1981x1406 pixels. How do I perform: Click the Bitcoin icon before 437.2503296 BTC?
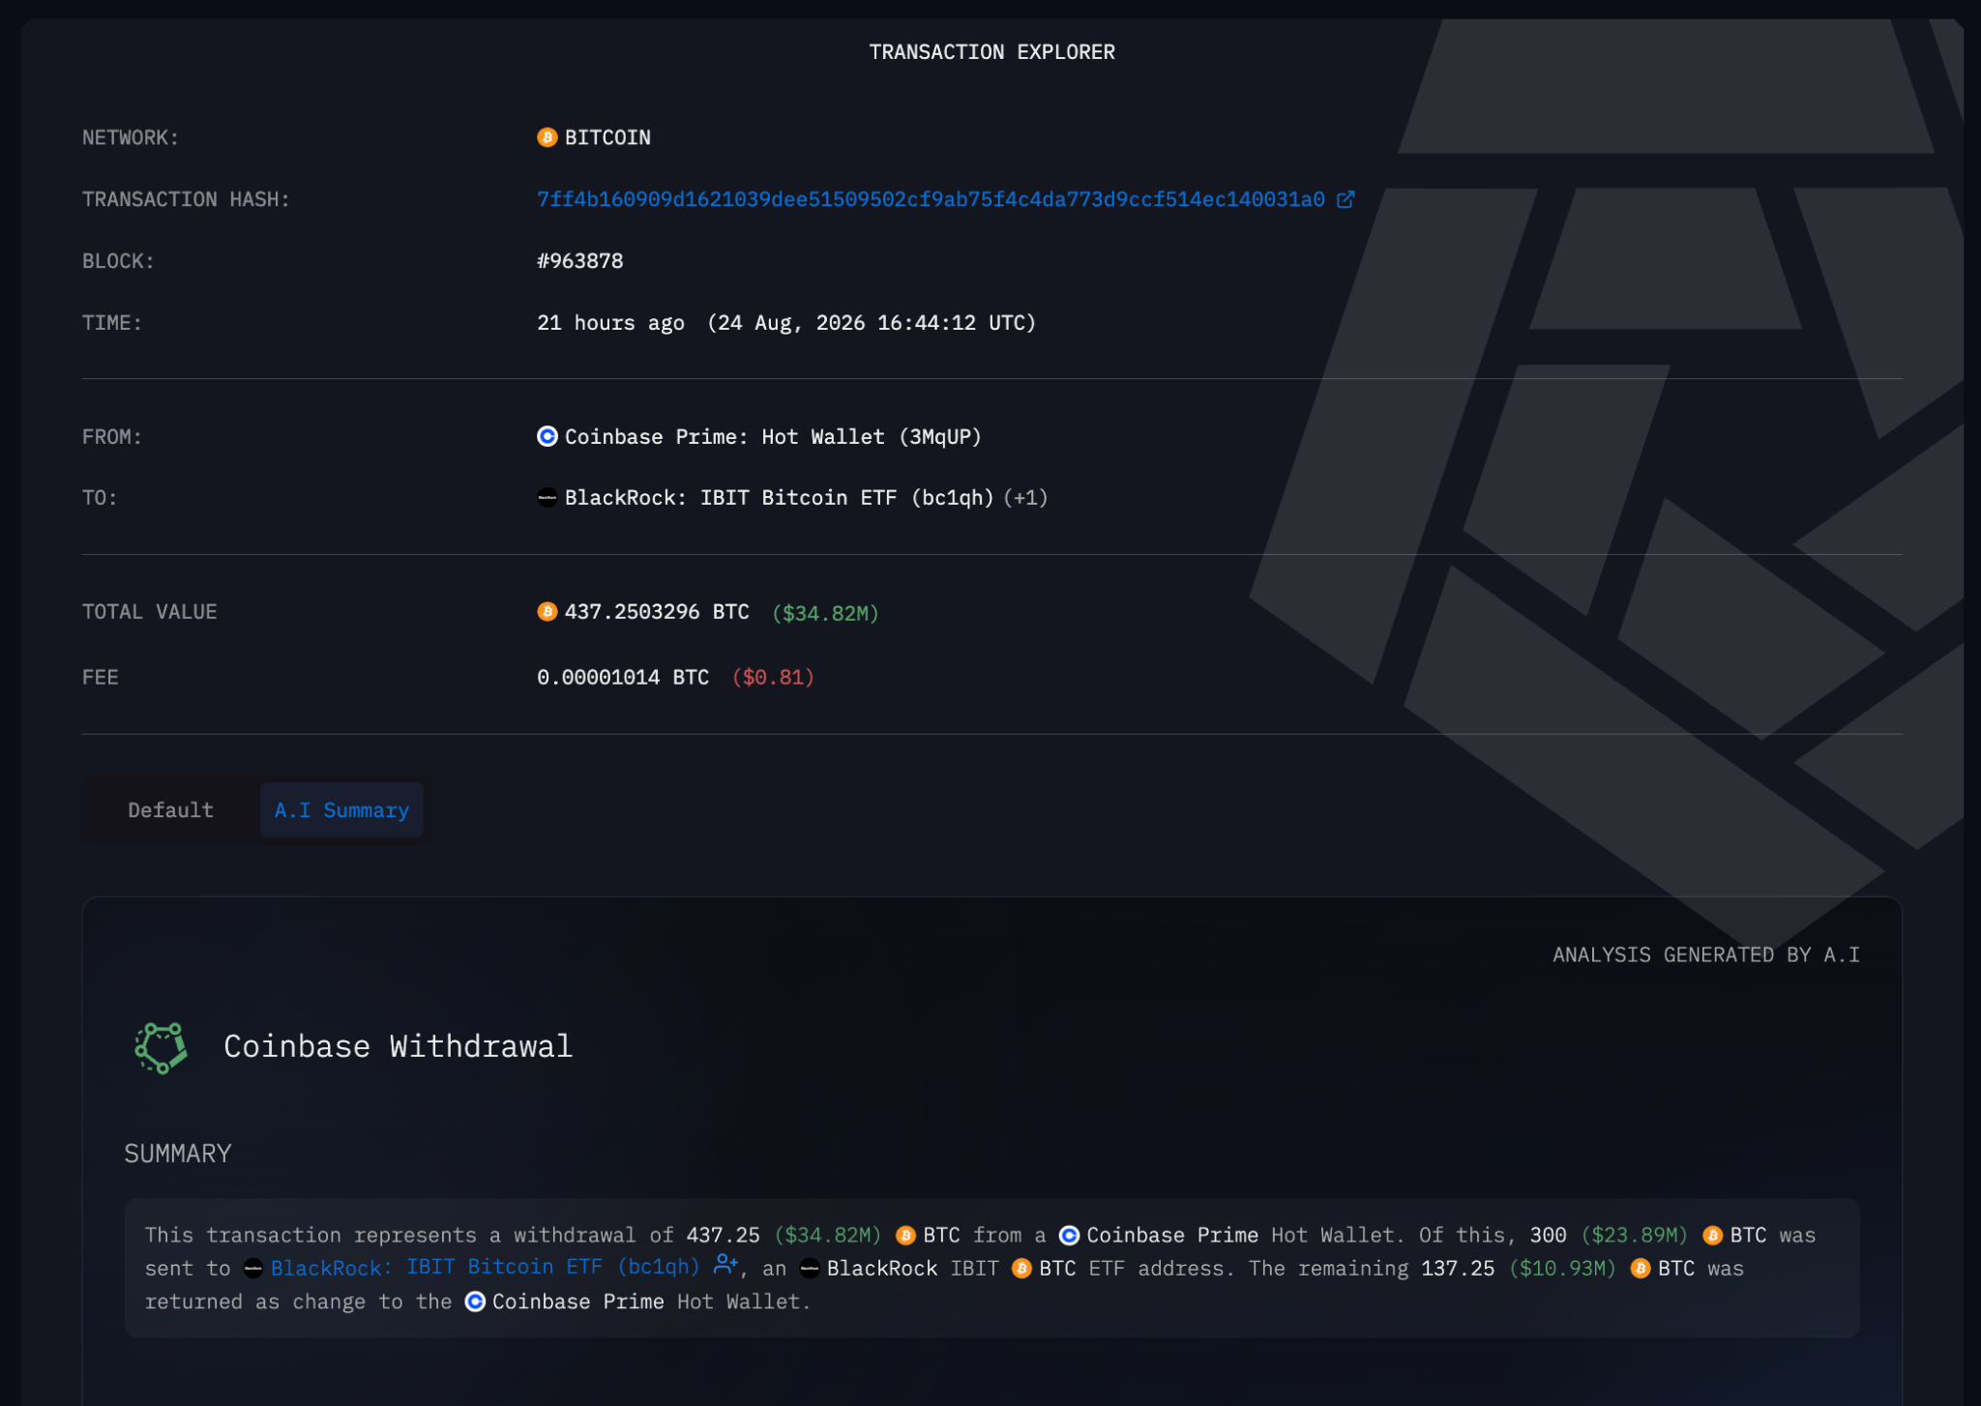pyautogui.click(x=547, y=611)
